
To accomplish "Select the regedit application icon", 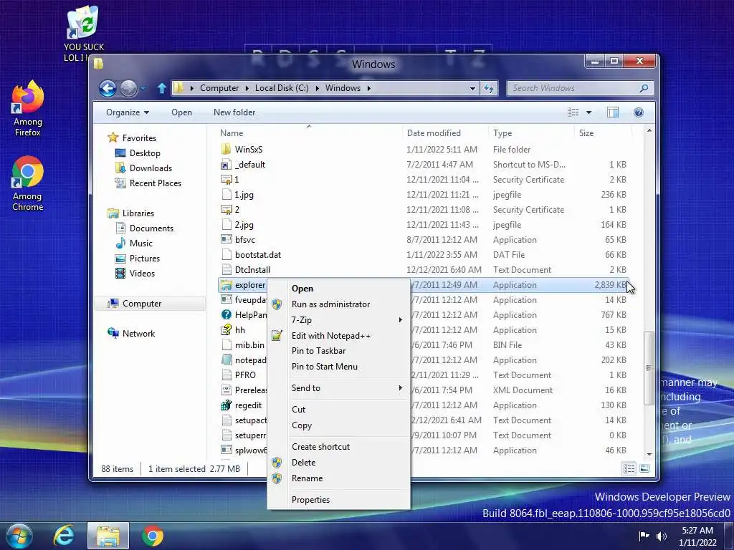I will [226, 405].
